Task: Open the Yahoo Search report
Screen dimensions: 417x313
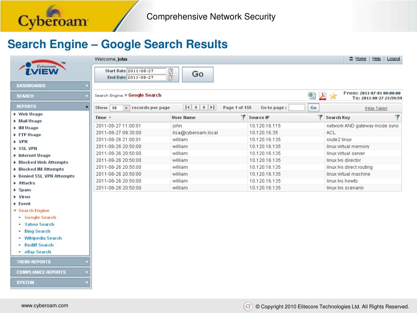Action: point(40,225)
